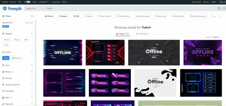Viewport: 226px width, 106px height.
Task: Click the Pricing link
Action: (206, 2)
